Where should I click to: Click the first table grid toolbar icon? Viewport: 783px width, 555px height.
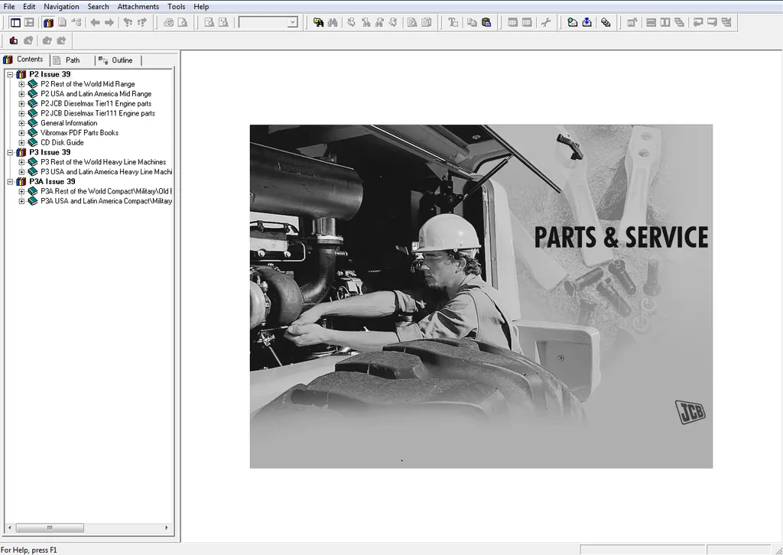point(512,22)
